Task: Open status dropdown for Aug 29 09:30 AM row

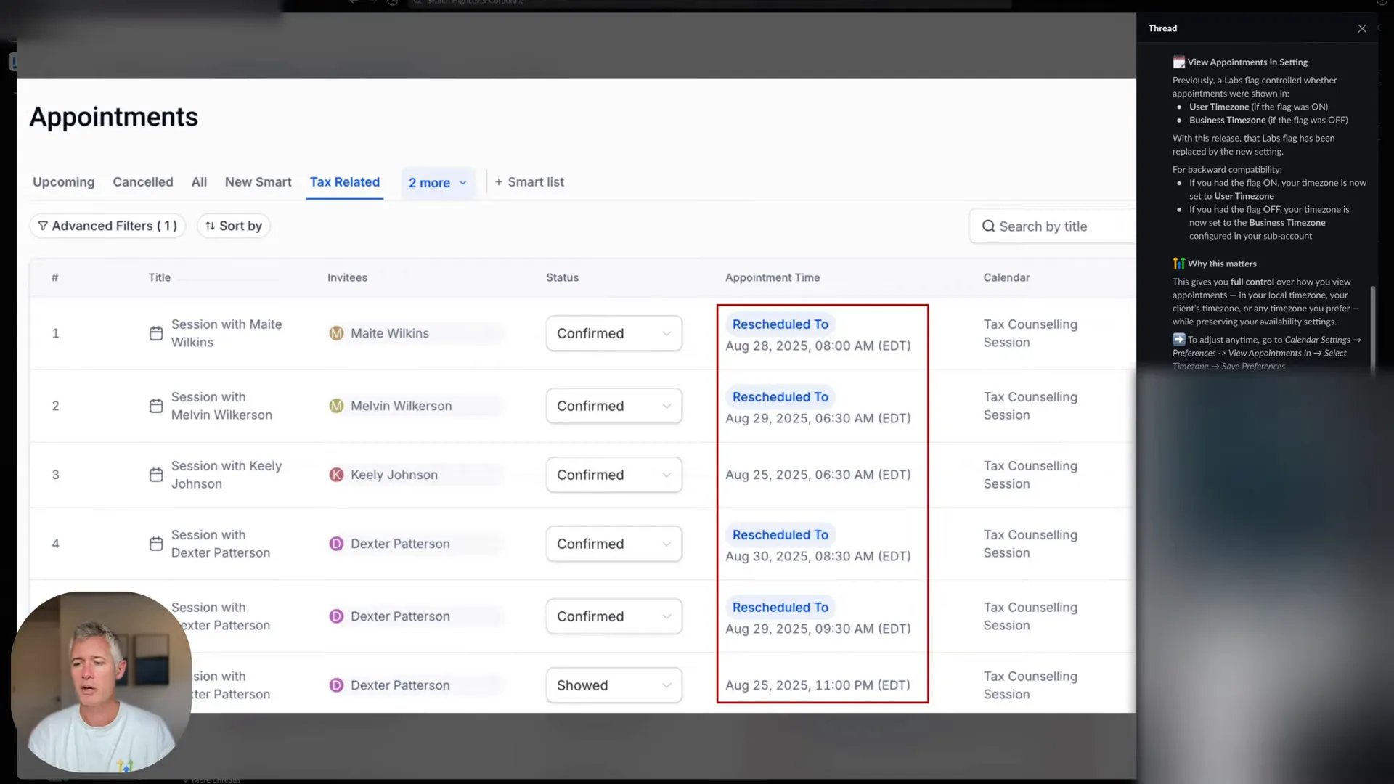Action: pyautogui.click(x=614, y=616)
